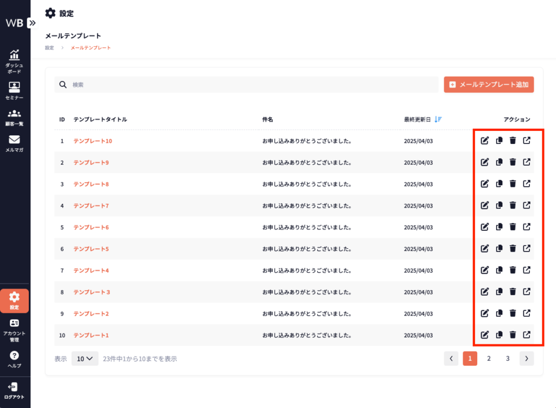Open テンプレート7 via the external link icon
Viewport: 556px width, 408px height.
pos(526,205)
